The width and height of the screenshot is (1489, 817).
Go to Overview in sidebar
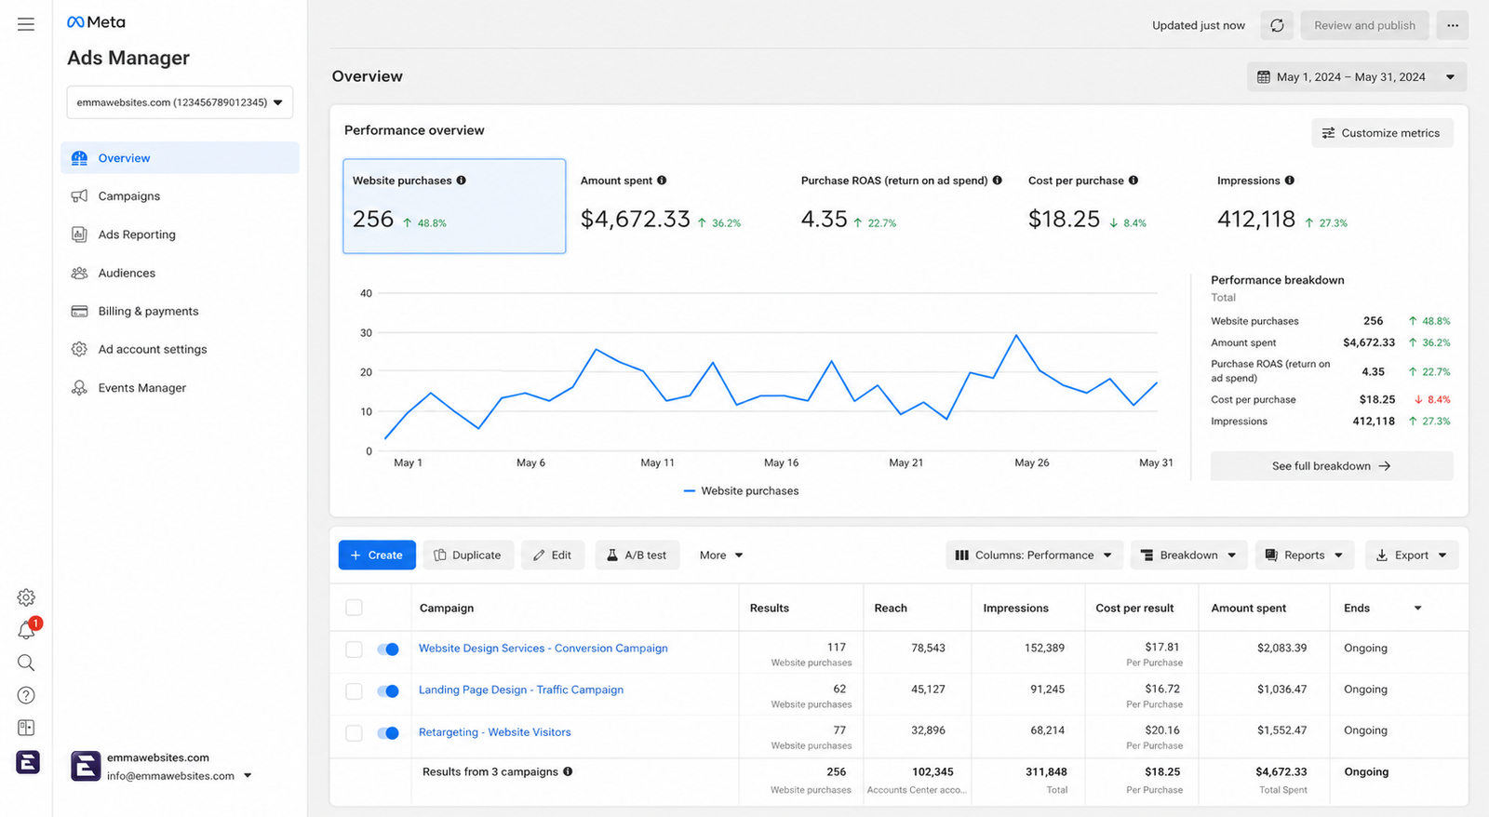[x=180, y=158]
